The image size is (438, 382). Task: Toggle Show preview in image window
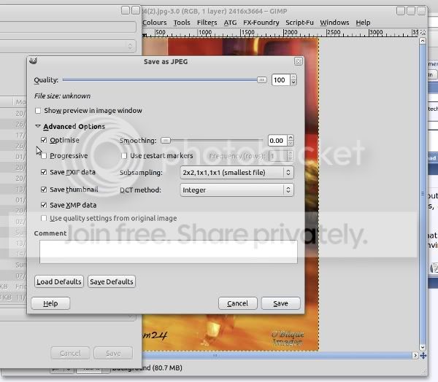pos(38,111)
